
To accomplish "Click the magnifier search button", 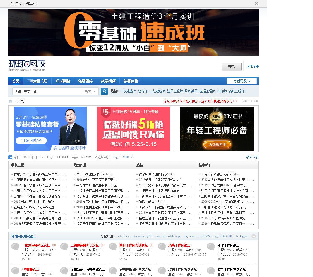I will 104,91.
